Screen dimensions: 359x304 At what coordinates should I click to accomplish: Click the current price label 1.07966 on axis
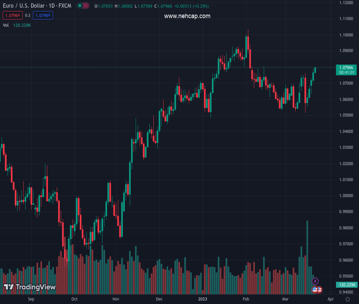click(x=346, y=67)
